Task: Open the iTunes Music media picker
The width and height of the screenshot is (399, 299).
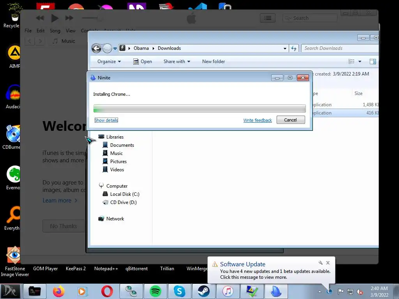Action: point(64,41)
